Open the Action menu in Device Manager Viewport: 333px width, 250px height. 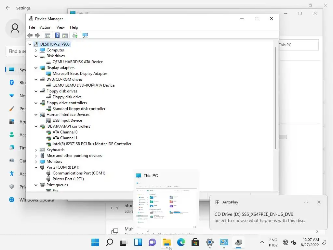tap(46, 27)
